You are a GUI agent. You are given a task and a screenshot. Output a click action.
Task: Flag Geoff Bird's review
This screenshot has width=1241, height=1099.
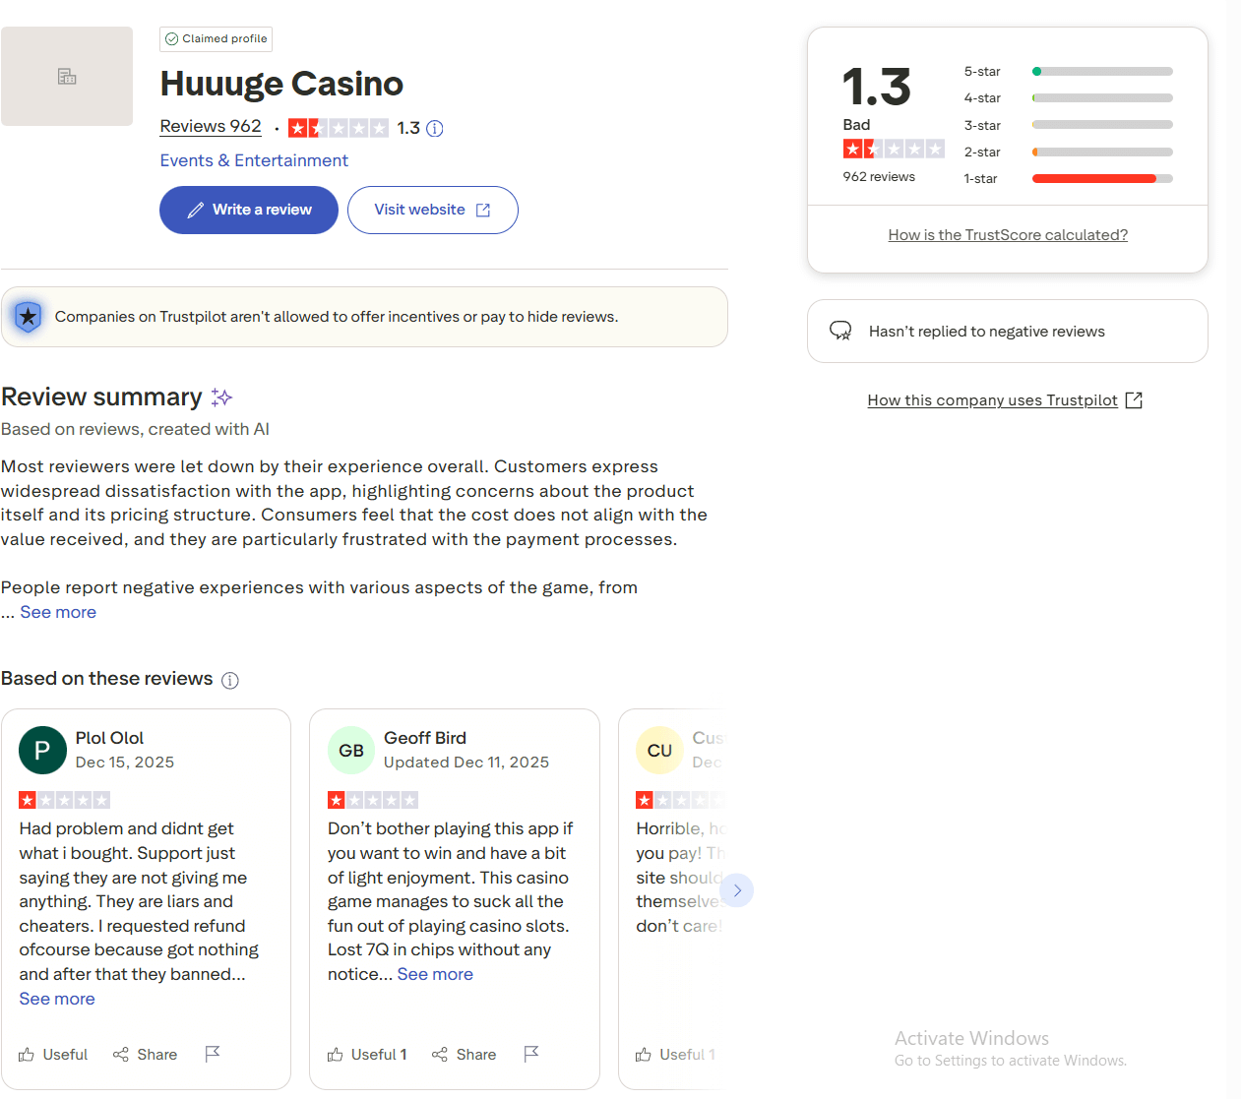pyautogui.click(x=531, y=1054)
